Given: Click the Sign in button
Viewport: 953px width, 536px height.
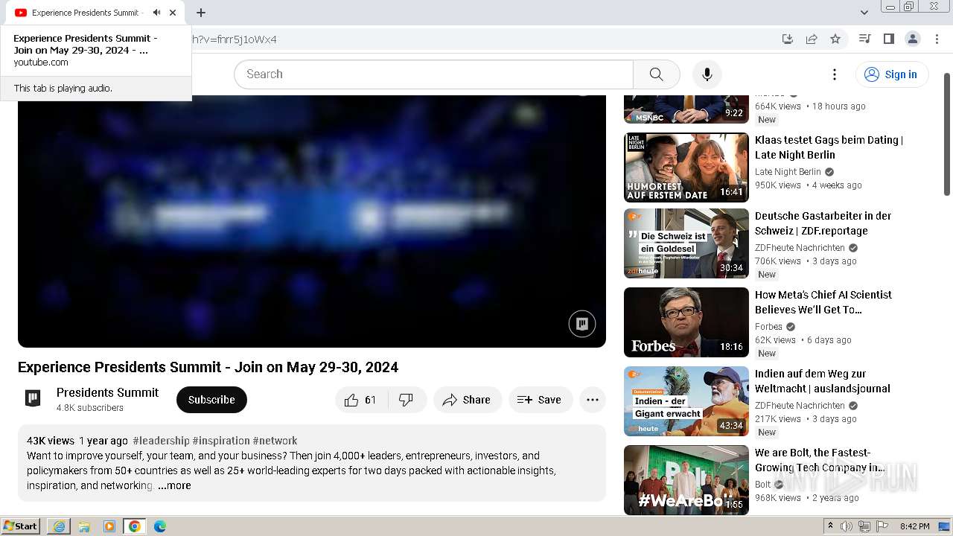Looking at the screenshot, I should (892, 74).
